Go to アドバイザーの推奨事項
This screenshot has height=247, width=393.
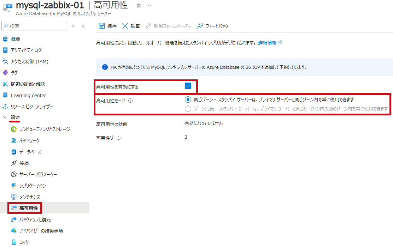(x=41, y=231)
